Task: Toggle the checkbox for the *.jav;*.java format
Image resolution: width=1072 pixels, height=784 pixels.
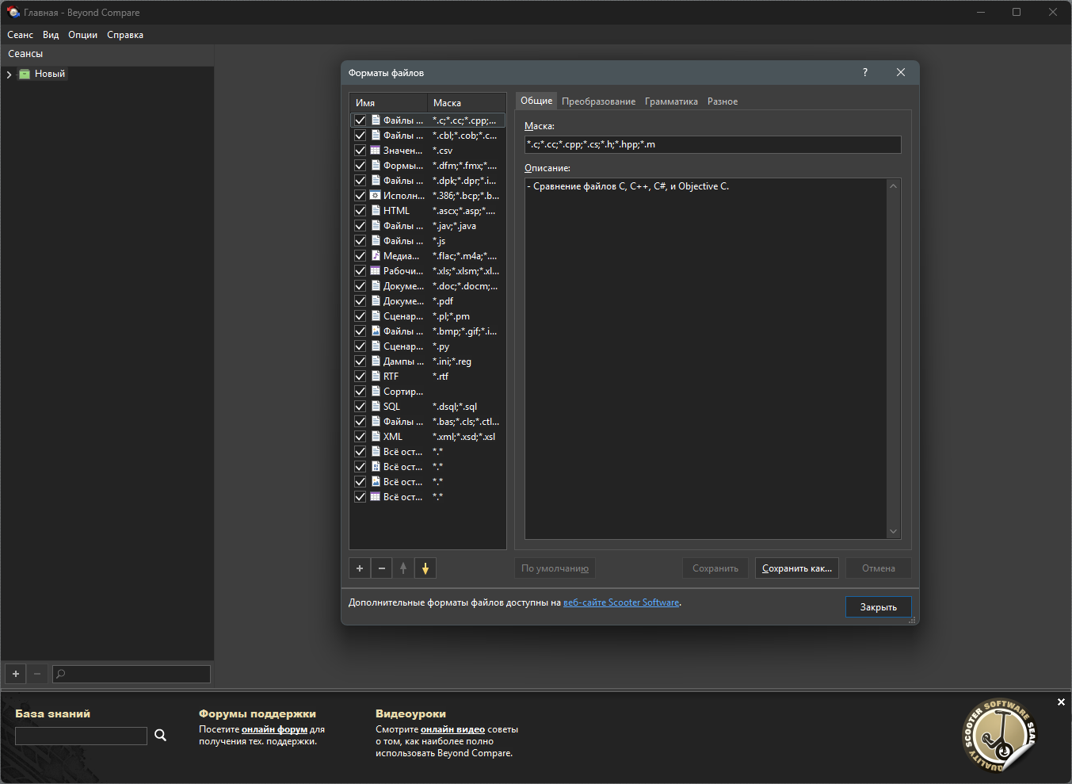Action: pyautogui.click(x=361, y=226)
